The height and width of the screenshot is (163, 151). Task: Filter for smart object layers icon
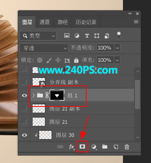click(107, 36)
